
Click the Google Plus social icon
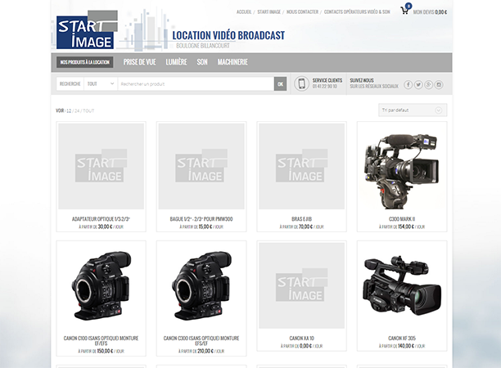pyautogui.click(x=428, y=84)
